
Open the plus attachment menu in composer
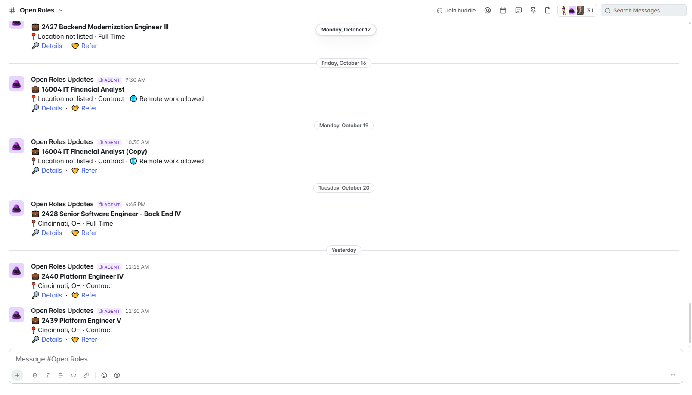point(17,375)
